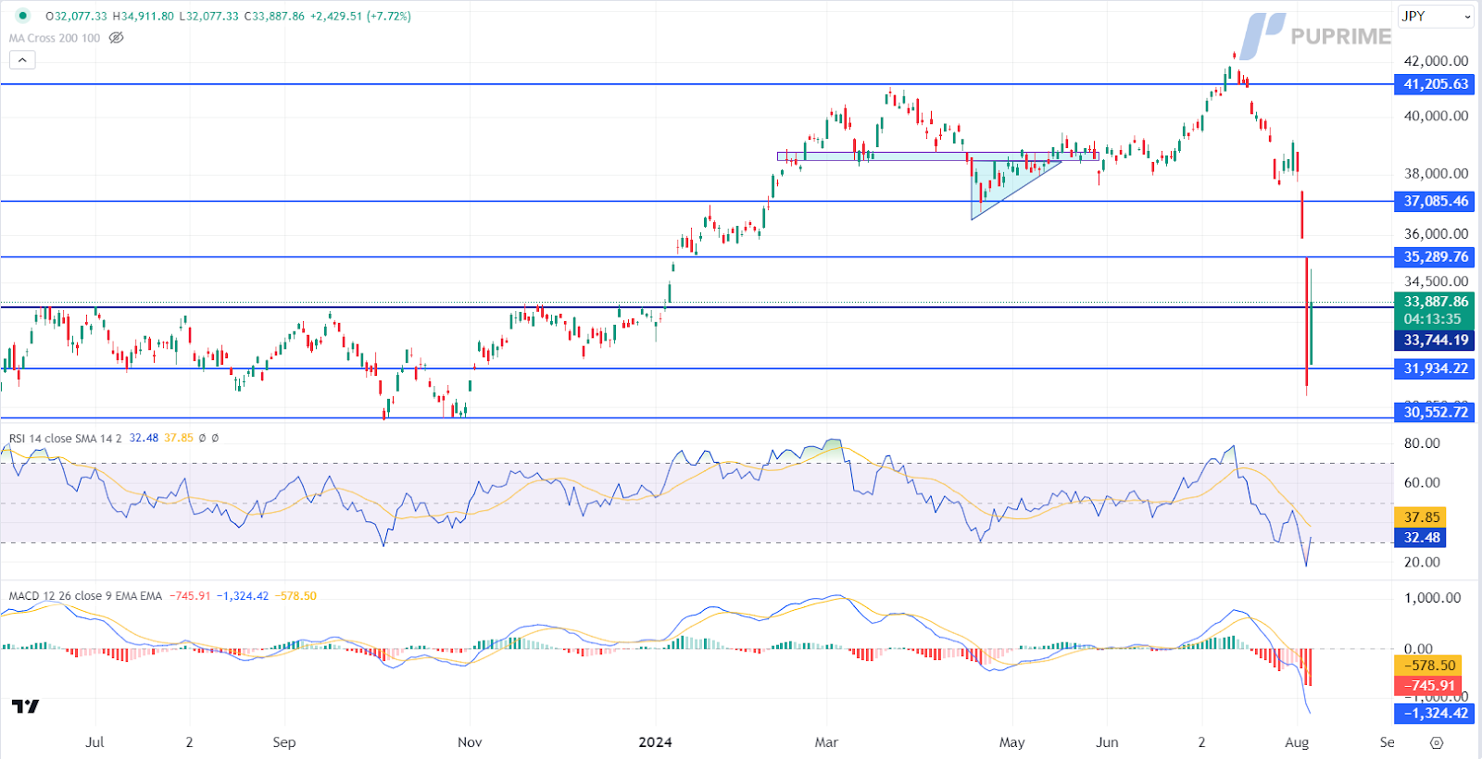Click the 33,744.19 dark price label
Screen dimensions: 1482x759
(x=1434, y=340)
